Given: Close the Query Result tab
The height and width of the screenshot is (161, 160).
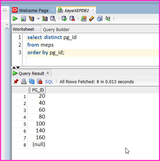Looking at the screenshot, I should tap(48, 73).
